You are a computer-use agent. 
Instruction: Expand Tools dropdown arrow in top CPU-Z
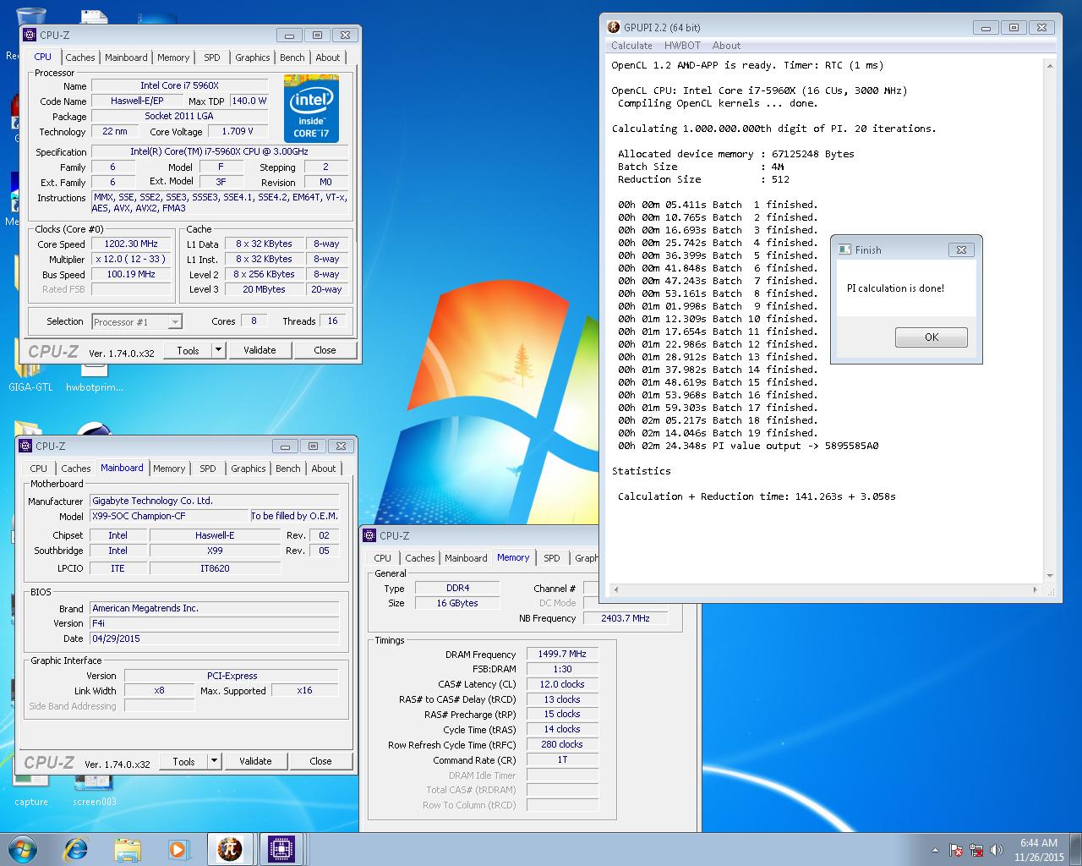pyautogui.click(x=218, y=350)
